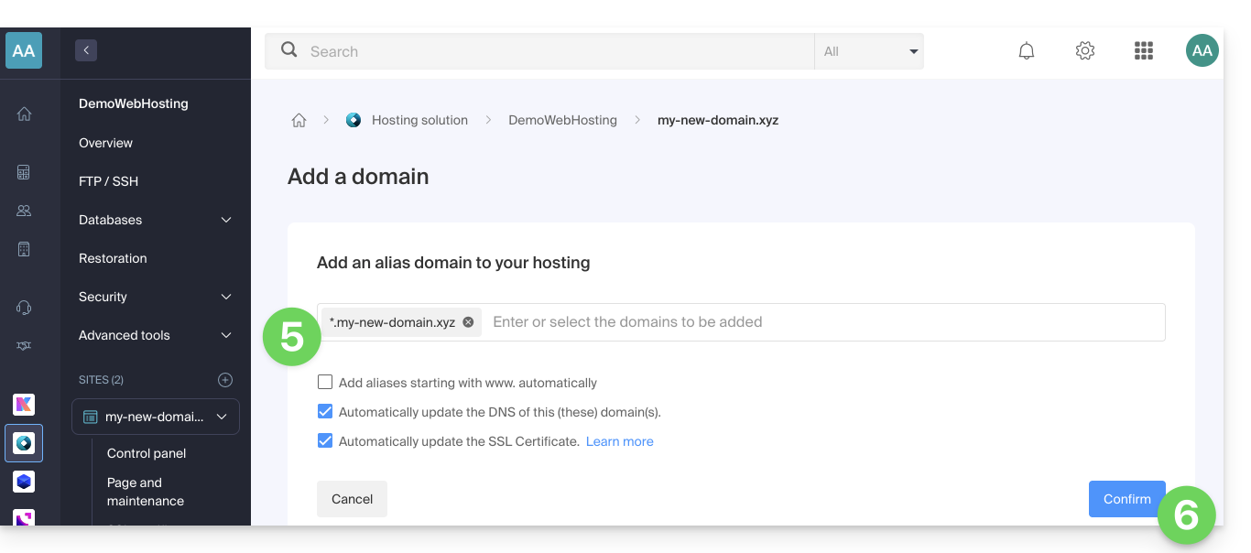Image resolution: width=1251 pixels, height=553 pixels.
Task: Click the home icon in breadcrumb
Action: pos(299,120)
